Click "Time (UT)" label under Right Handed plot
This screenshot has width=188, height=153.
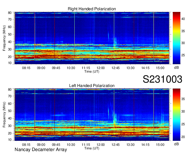[x=92, y=72]
